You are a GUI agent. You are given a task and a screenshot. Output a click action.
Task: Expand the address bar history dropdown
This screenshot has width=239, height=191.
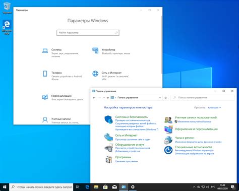160,98
